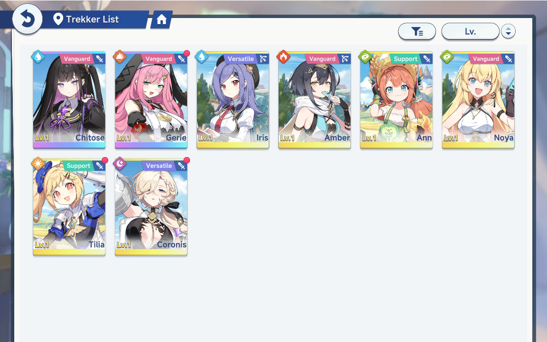
Task: Click the Trekker List title label
Action: click(92, 19)
